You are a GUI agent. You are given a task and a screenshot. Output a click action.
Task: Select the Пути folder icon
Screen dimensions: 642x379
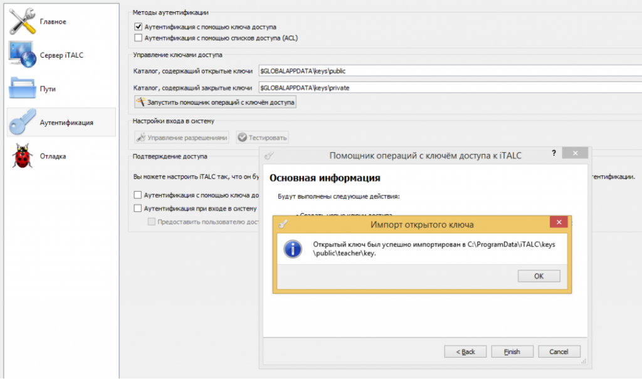[x=22, y=88]
